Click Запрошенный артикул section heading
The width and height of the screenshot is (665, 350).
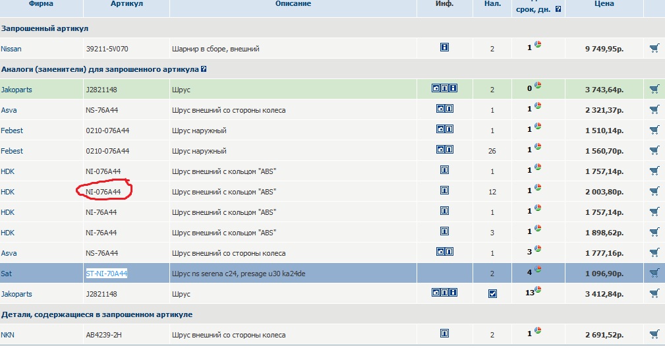pyautogui.click(x=45, y=28)
